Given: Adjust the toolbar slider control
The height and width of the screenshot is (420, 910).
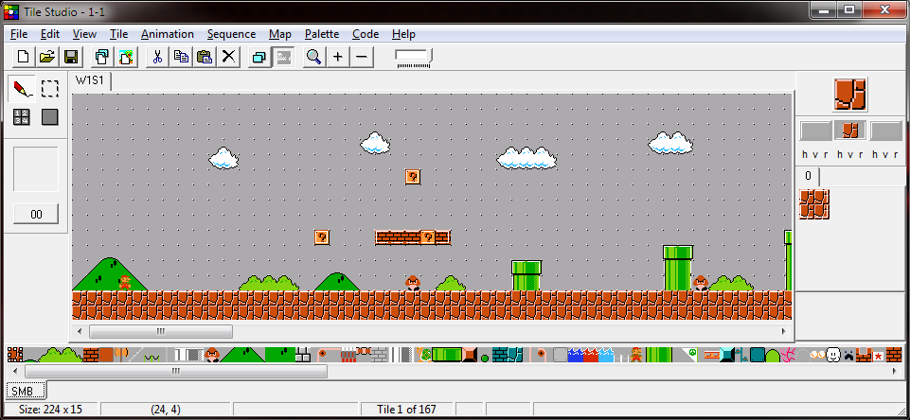Looking at the screenshot, I should tap(414, 58).
